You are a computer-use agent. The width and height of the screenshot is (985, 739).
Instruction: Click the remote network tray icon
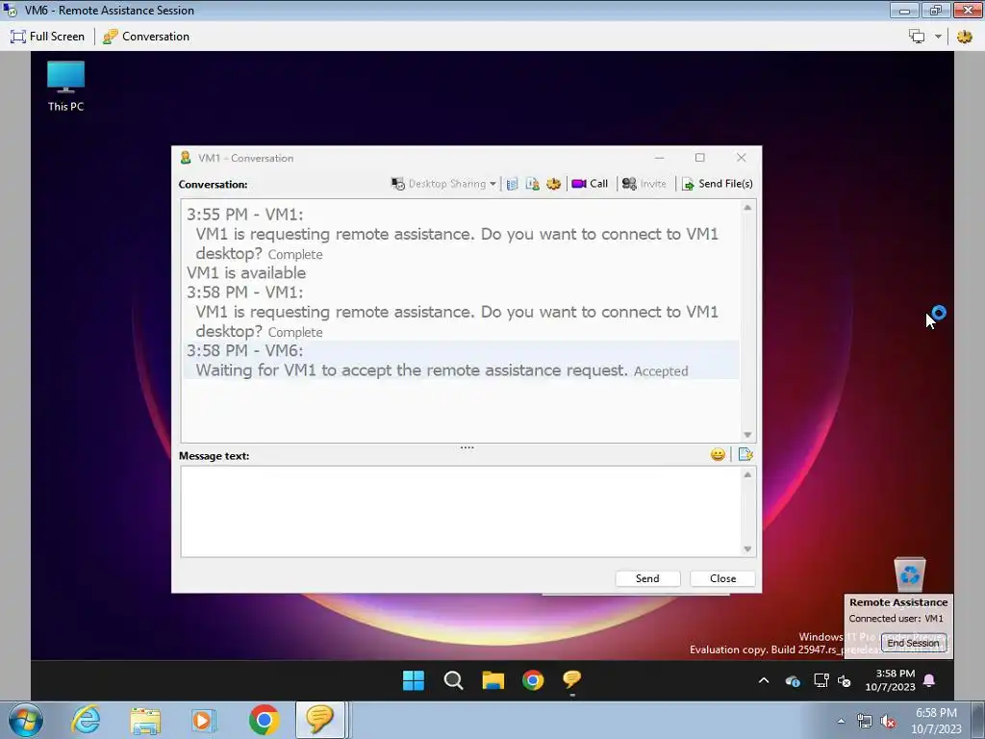coord(821,680)
